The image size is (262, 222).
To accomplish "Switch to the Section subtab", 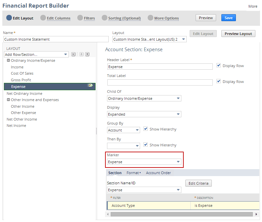I will click(115, 173).
